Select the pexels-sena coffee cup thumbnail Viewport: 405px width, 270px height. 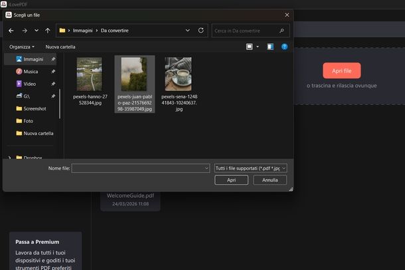pos(178,74)
